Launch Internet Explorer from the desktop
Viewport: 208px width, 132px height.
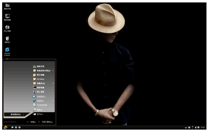click(7, 50)
